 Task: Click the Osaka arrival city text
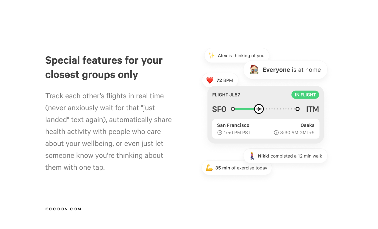pyautogui.click(x=307, y=125)
